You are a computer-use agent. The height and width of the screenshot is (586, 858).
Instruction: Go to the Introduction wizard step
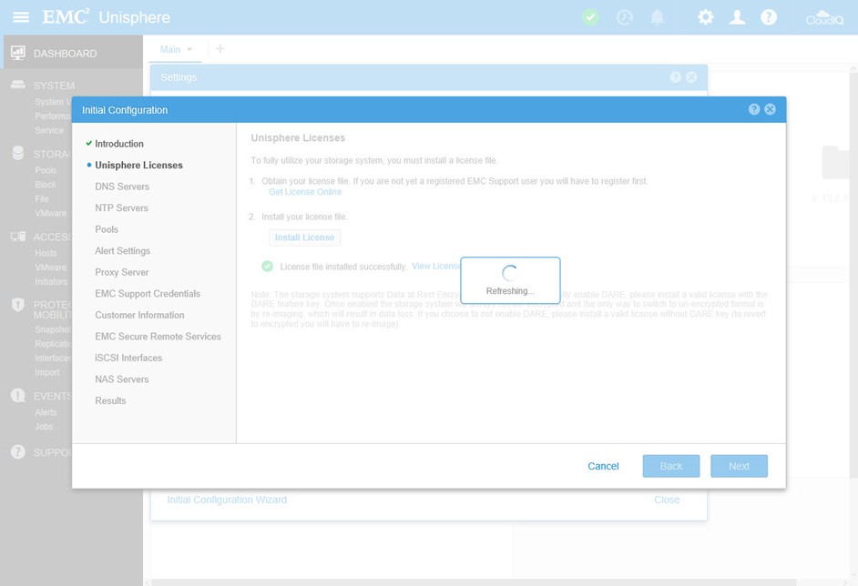[x=119, y=144]
